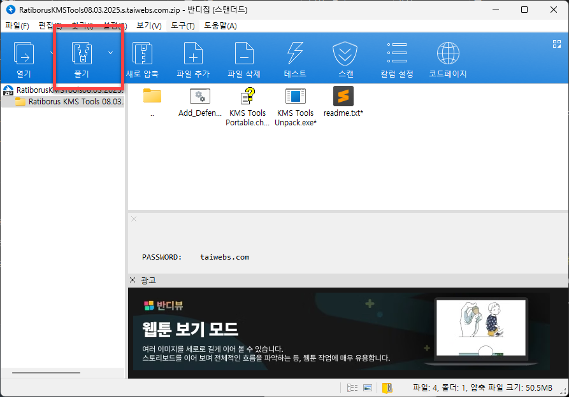Click the left pane horizontal scrollbar

pos(46,372)
